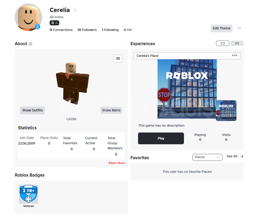Click the profile avatar presence badge icon
Viewport: 279px width, 218px height.
[38, 27]
